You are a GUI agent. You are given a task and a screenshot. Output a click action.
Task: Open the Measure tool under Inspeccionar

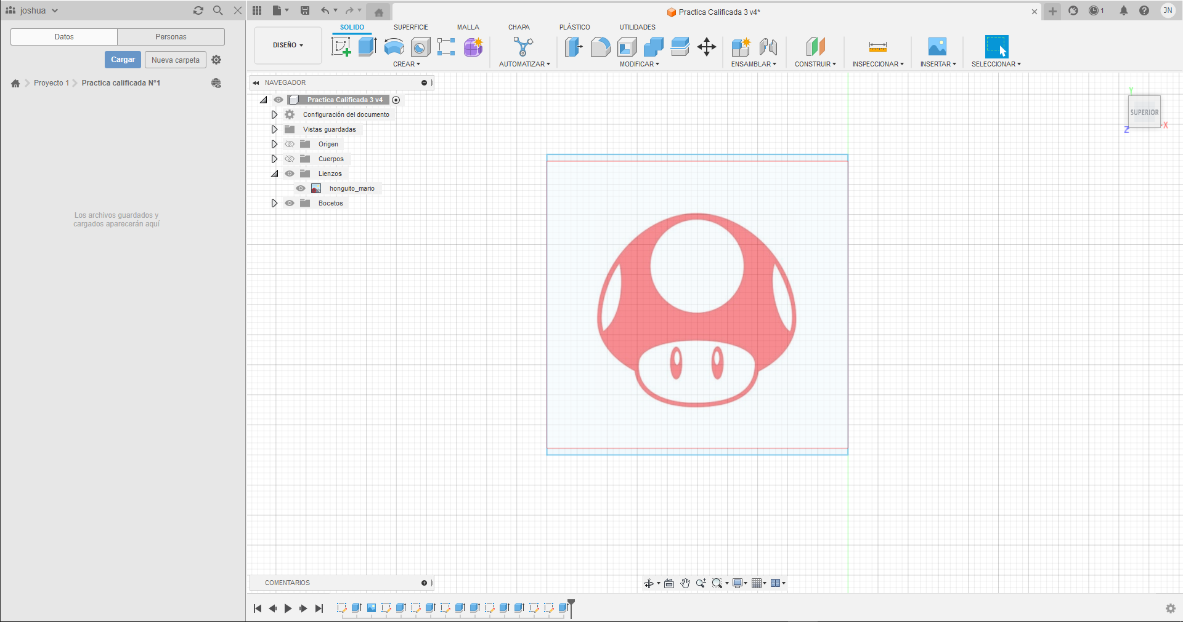[877, 47]
